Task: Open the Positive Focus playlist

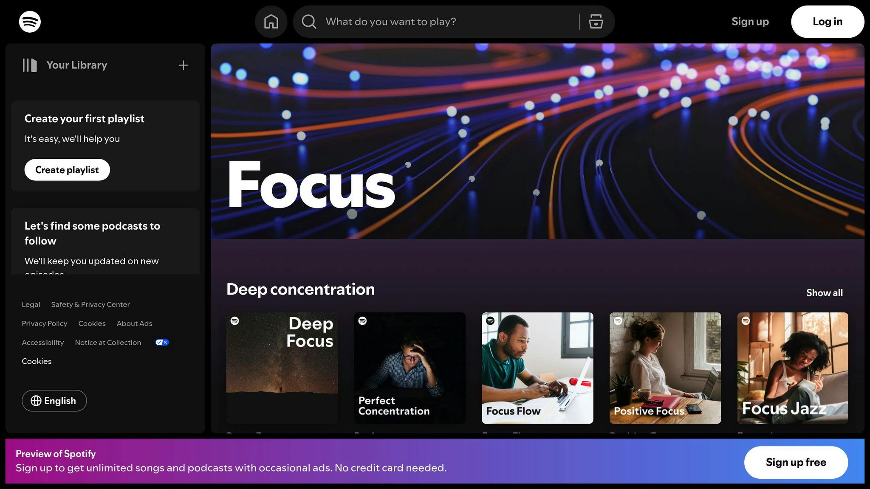Action: 665,368
